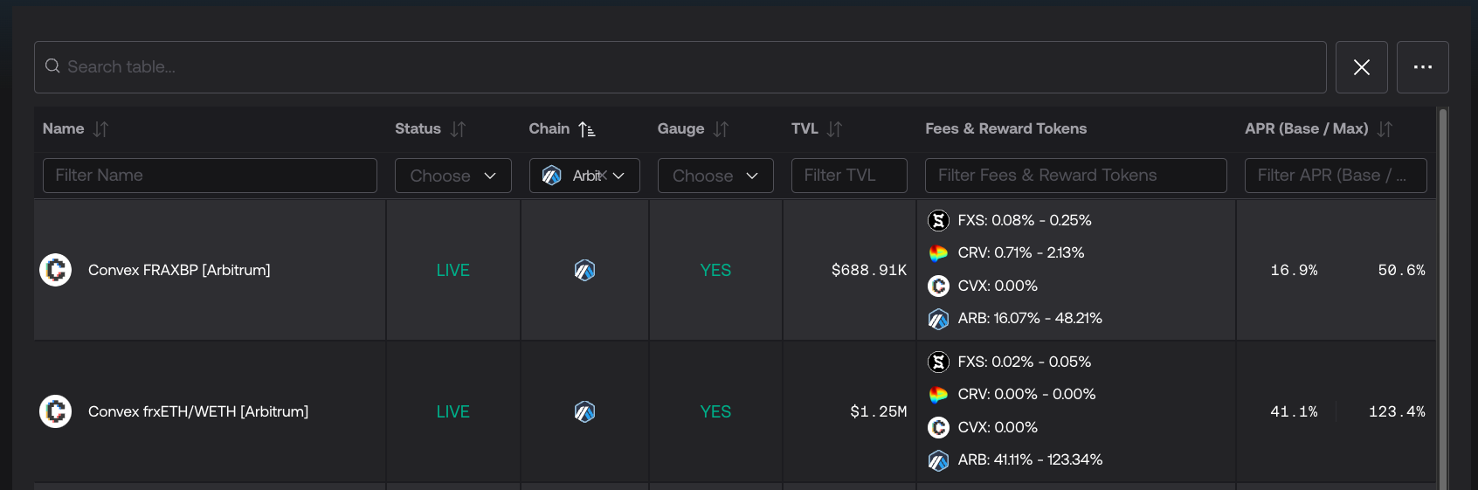1478x490 pixels.
Task: Sort by APR (Base / Max) arrows
Action: tap(1385, 129)
